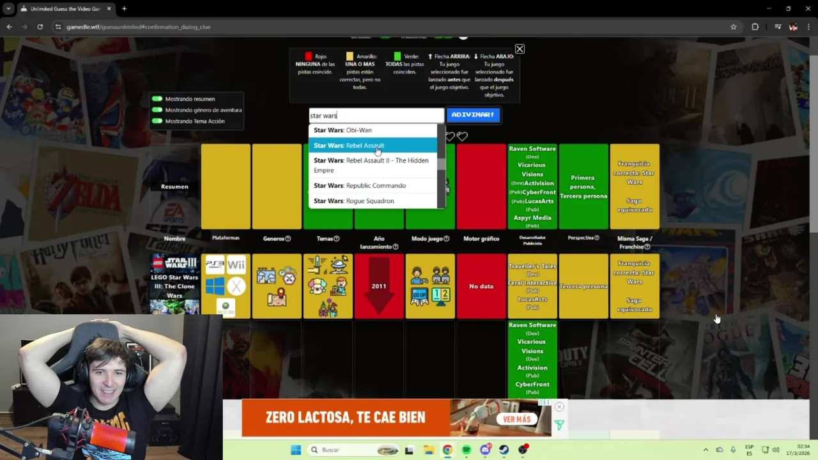The image size is (818, 460).
Task: Pick Star Wars: Rogue Squadron suggestion
Action: click(373, 201)
